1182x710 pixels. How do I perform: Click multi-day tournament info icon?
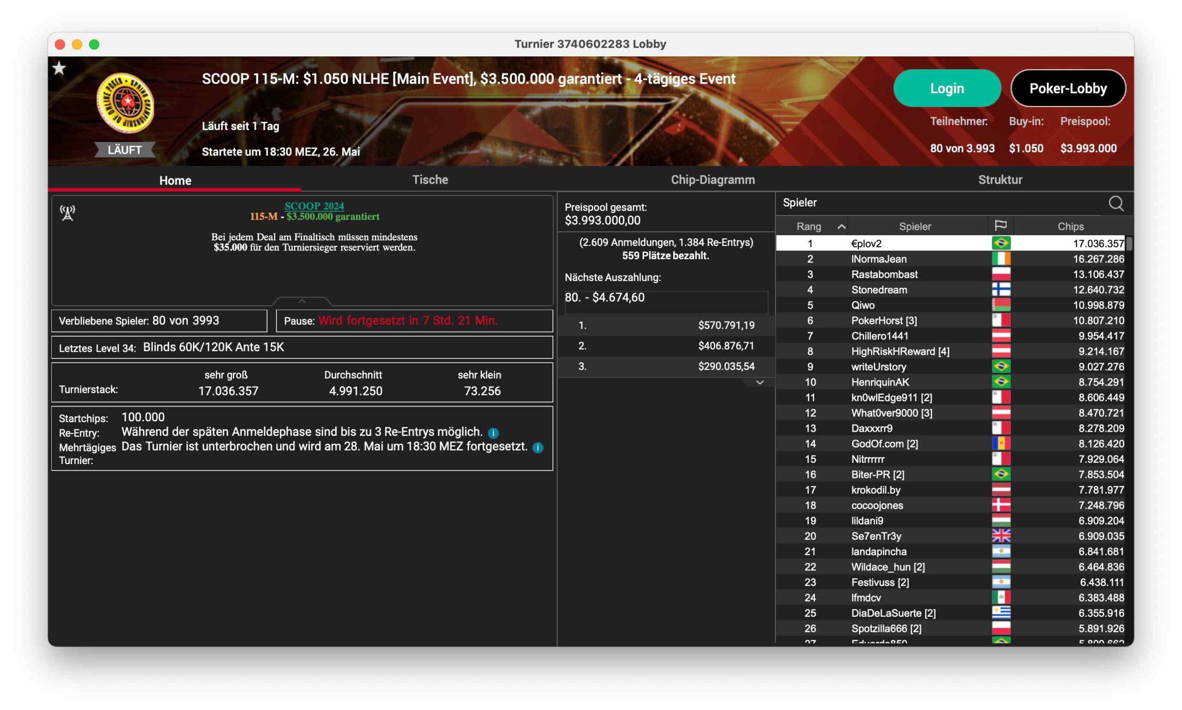[x=537, y=448]
